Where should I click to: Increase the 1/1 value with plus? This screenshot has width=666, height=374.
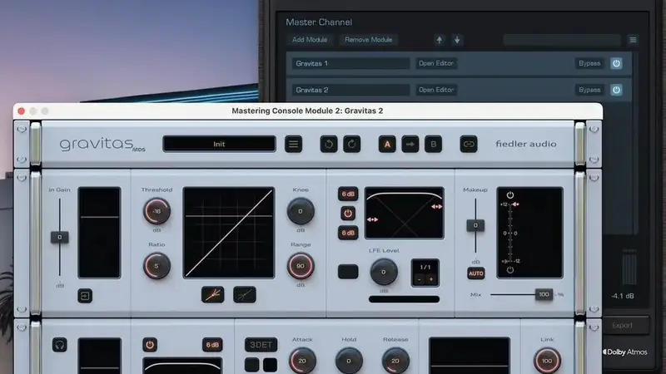[x=431, y=279]
